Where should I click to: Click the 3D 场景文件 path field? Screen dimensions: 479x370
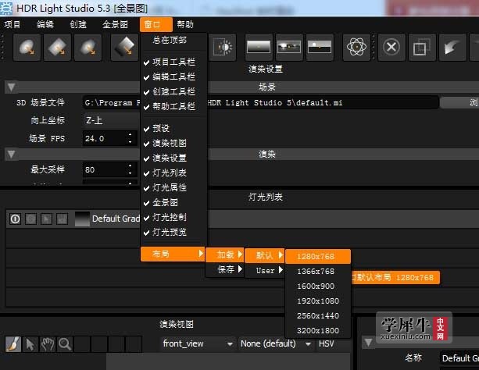point(260,102)
